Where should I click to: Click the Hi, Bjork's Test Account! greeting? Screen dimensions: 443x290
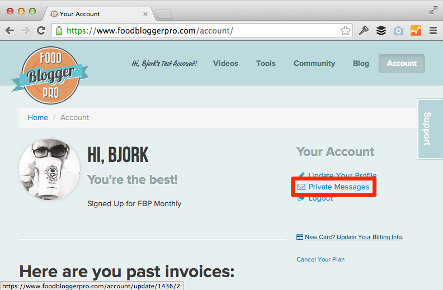(164, 64)
